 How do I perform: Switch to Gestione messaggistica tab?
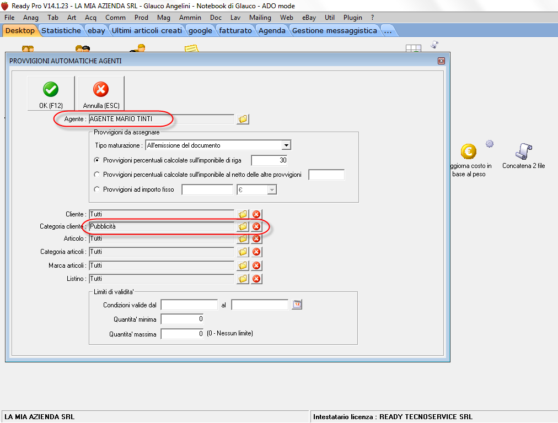click(x=335, y=31)
